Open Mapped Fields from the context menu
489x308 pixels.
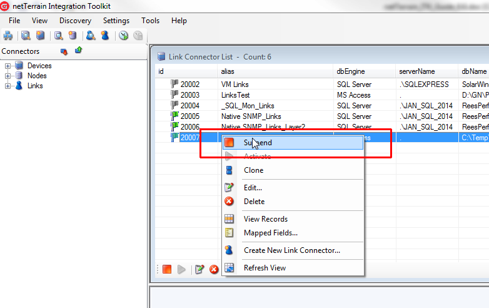(270, 233)
